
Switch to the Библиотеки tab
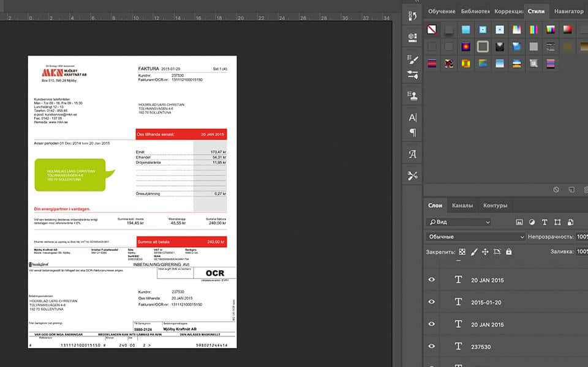tap(475, 11)
